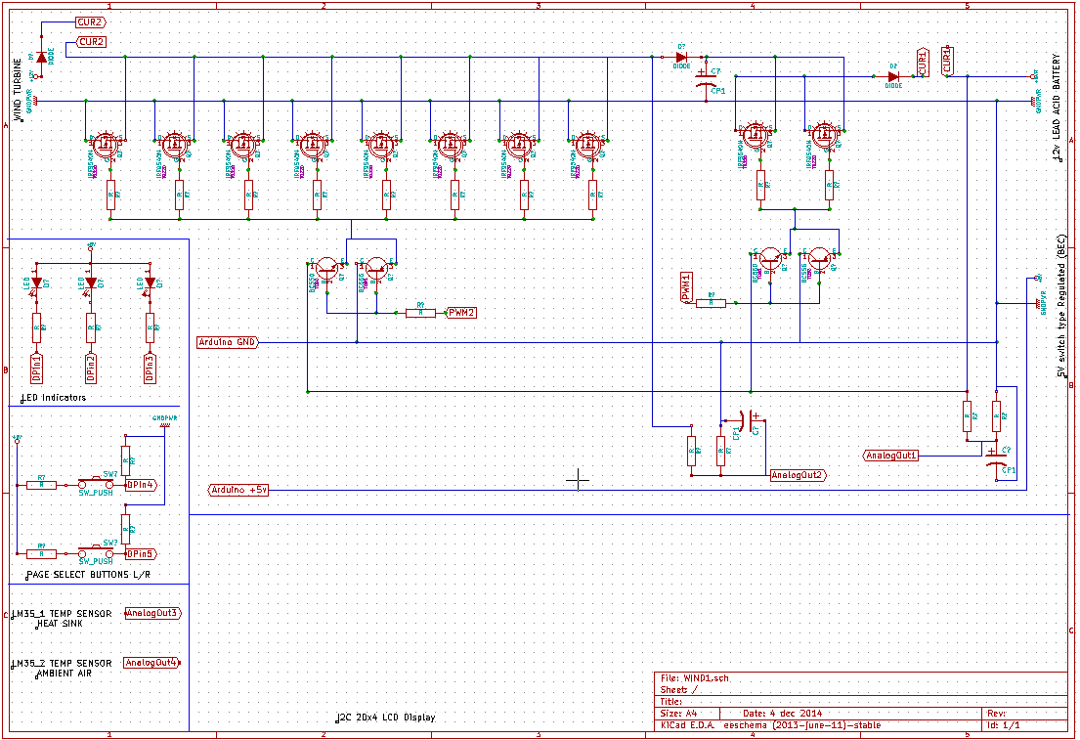This screenshot has width=1080, height=740.
Task: Select the I2C 20x4 LCD Display note
Action: tap(386, 718)
